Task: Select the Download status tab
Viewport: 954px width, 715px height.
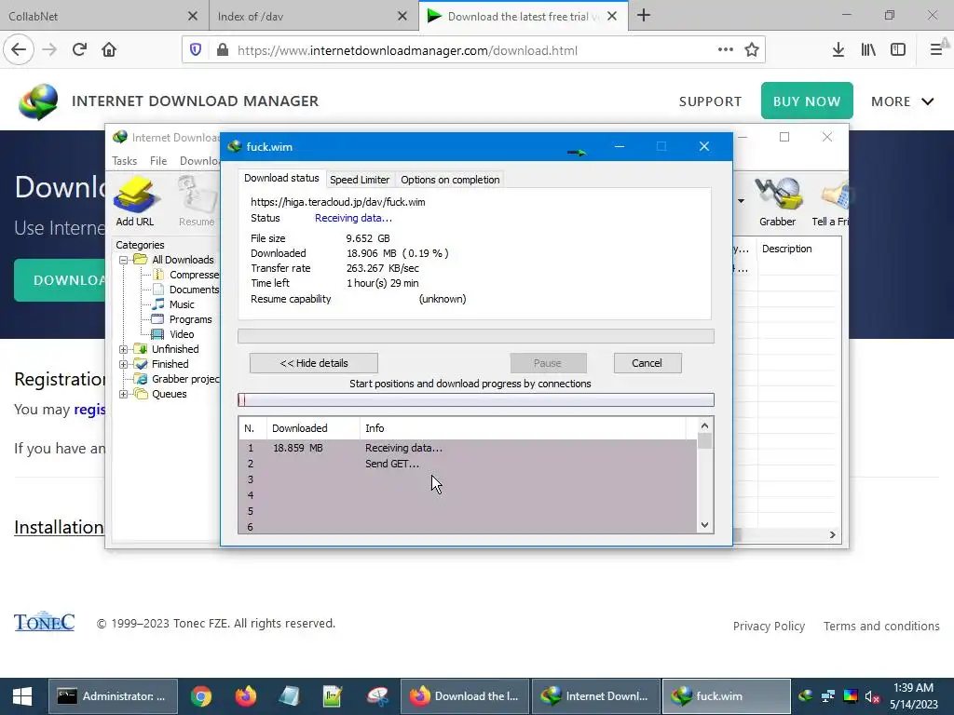Action: [281, 178]
